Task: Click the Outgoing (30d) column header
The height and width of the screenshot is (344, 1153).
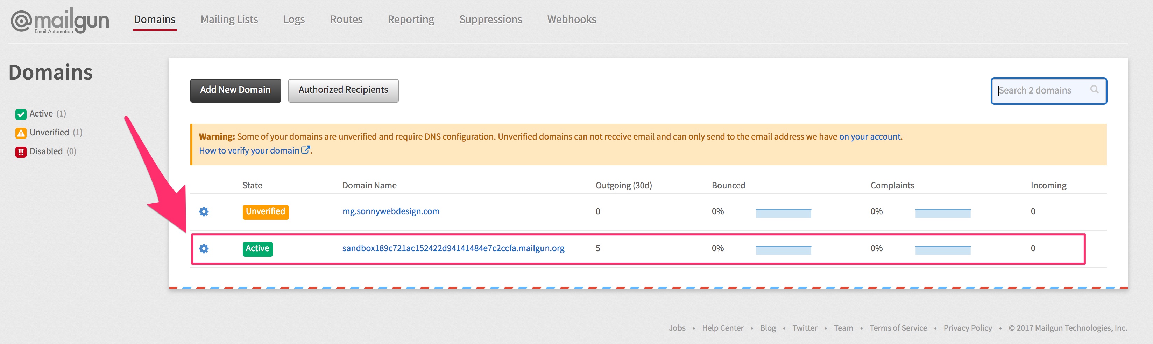Action: click(x=623, y=185)
